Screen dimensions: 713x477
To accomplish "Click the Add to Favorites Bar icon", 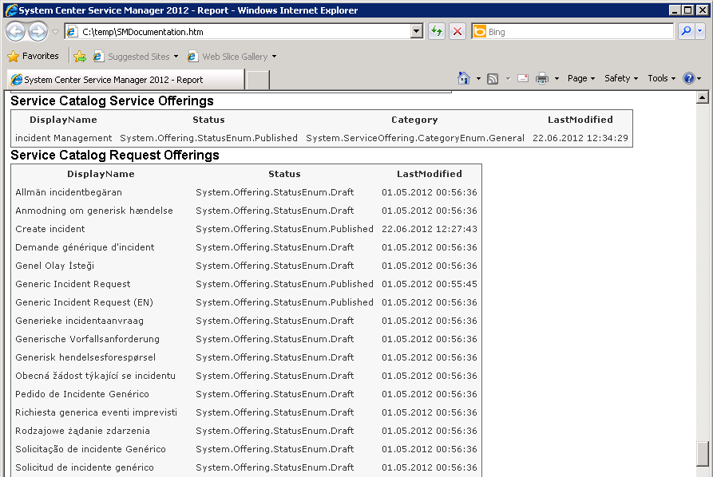I will [x=80, y=57].
